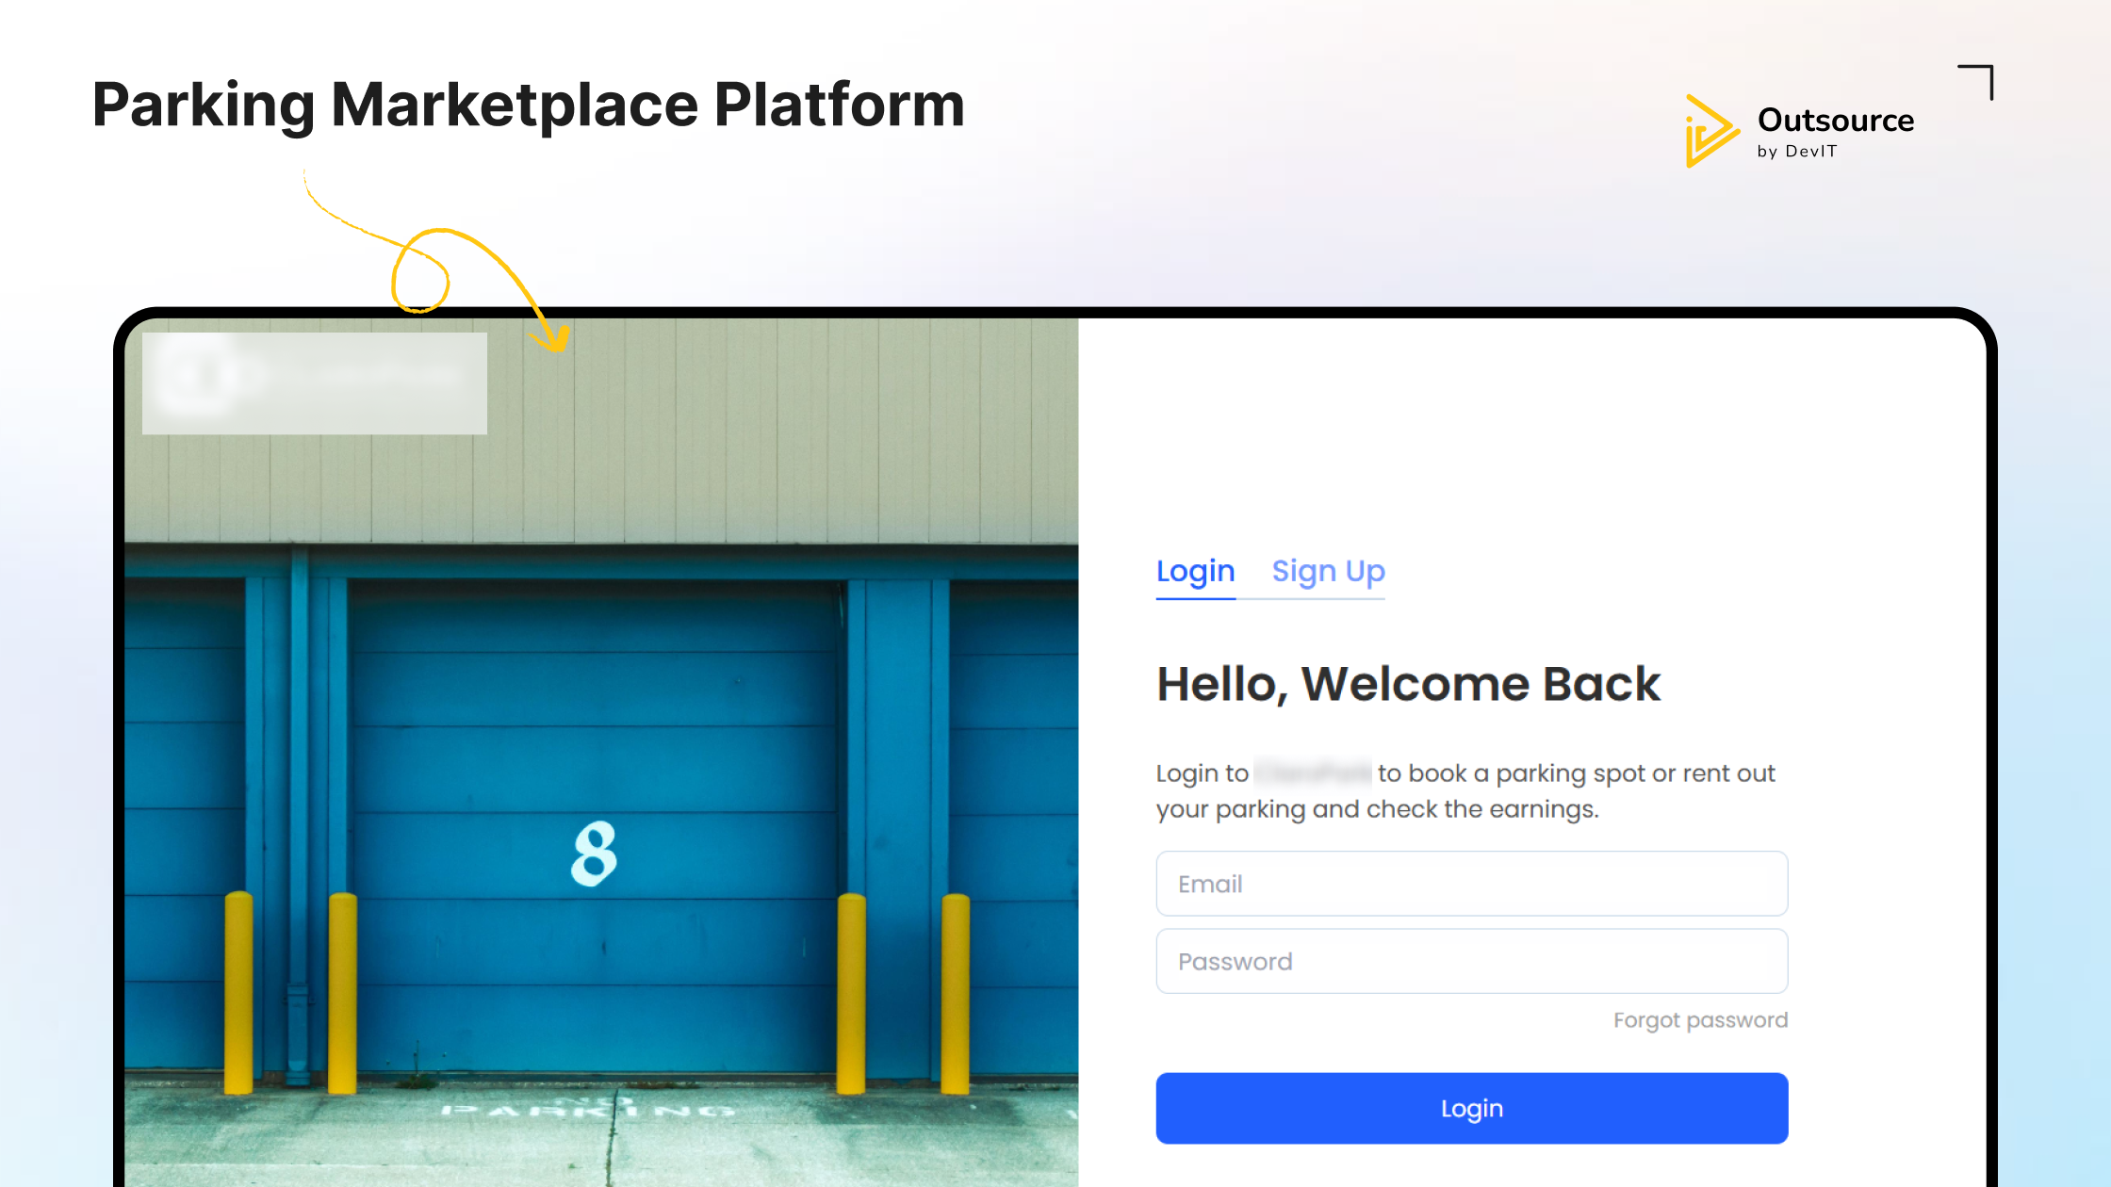
Task: Select the "by DevIT" subtitle text
Action: point(1797,152)
